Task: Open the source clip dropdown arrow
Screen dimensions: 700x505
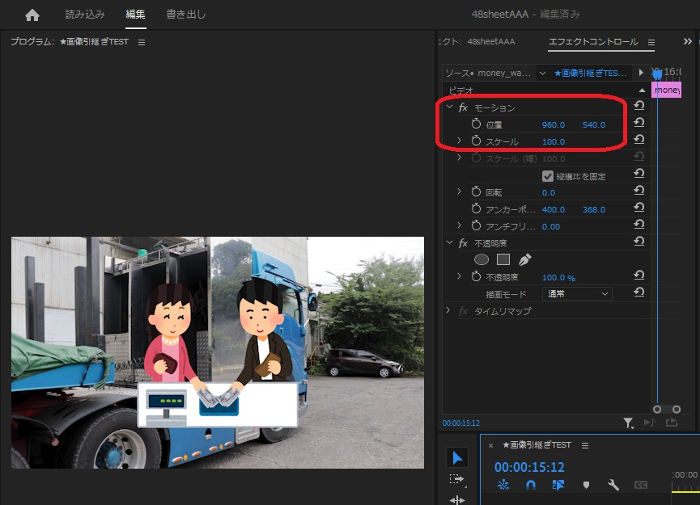Action: tap(542, 73)
